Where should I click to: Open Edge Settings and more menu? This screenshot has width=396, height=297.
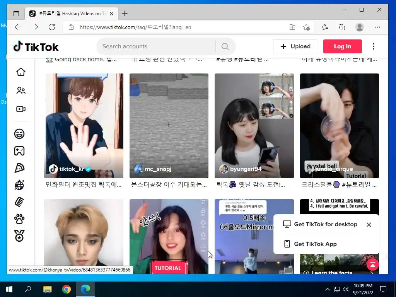tap(377, 27)
